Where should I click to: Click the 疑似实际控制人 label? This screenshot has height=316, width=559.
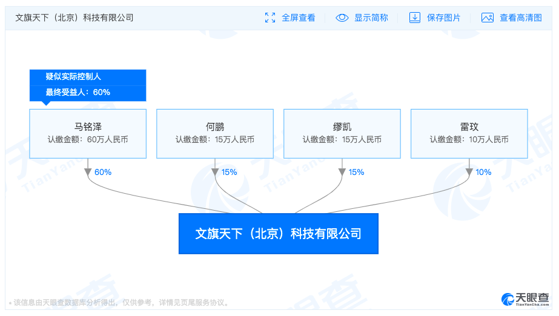click(73, 77)
